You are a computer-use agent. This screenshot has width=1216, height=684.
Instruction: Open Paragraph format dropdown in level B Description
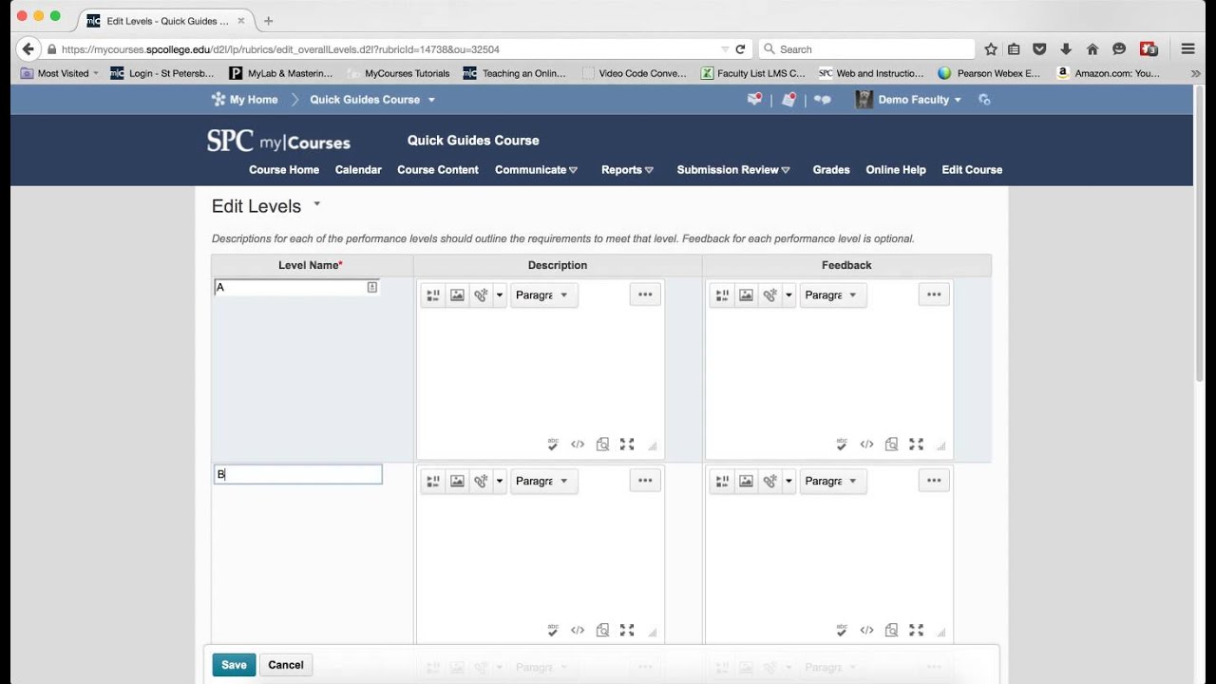pyautogui.click(x=543, y=482)
